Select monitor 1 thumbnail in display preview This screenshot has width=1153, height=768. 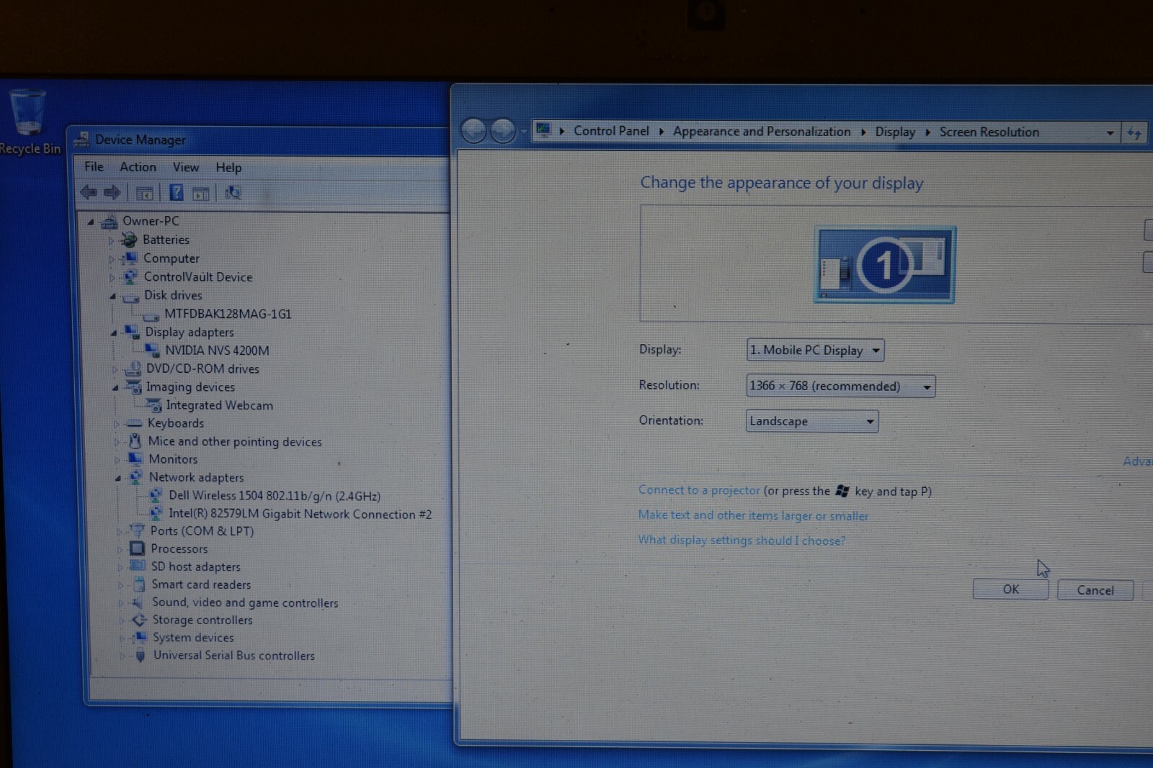pos(884,265)
